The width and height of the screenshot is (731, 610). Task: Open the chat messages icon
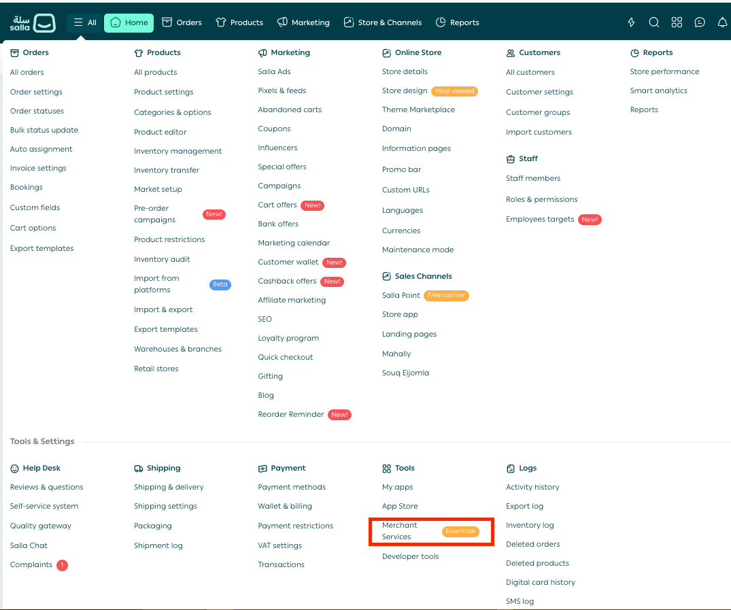[700, 22]
